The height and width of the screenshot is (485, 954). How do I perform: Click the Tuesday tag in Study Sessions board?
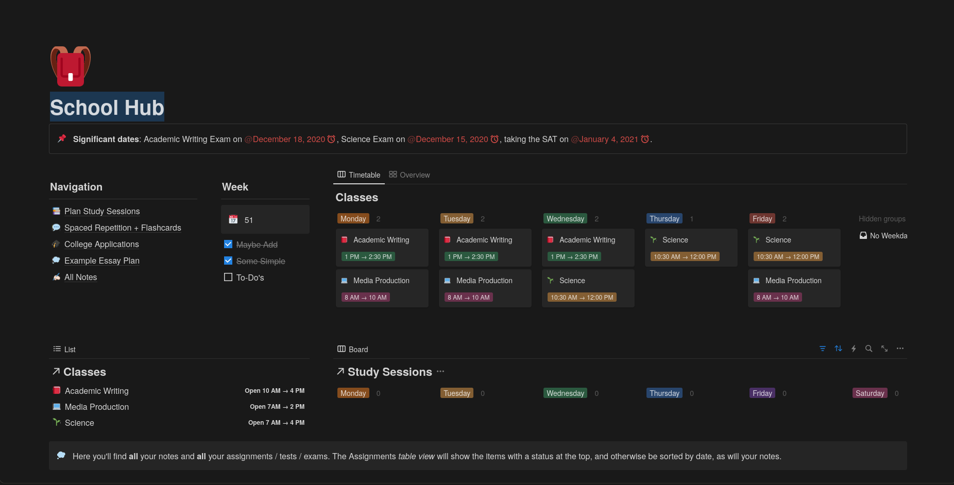(x=457, y=393)
